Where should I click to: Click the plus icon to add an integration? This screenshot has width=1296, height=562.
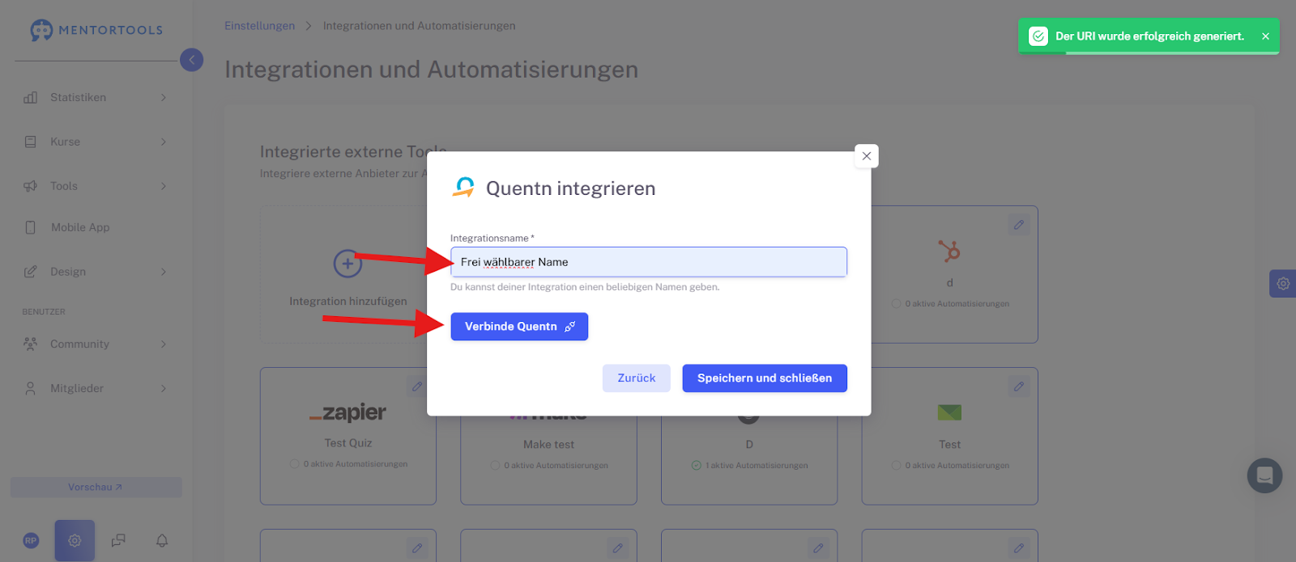(347, 264)
